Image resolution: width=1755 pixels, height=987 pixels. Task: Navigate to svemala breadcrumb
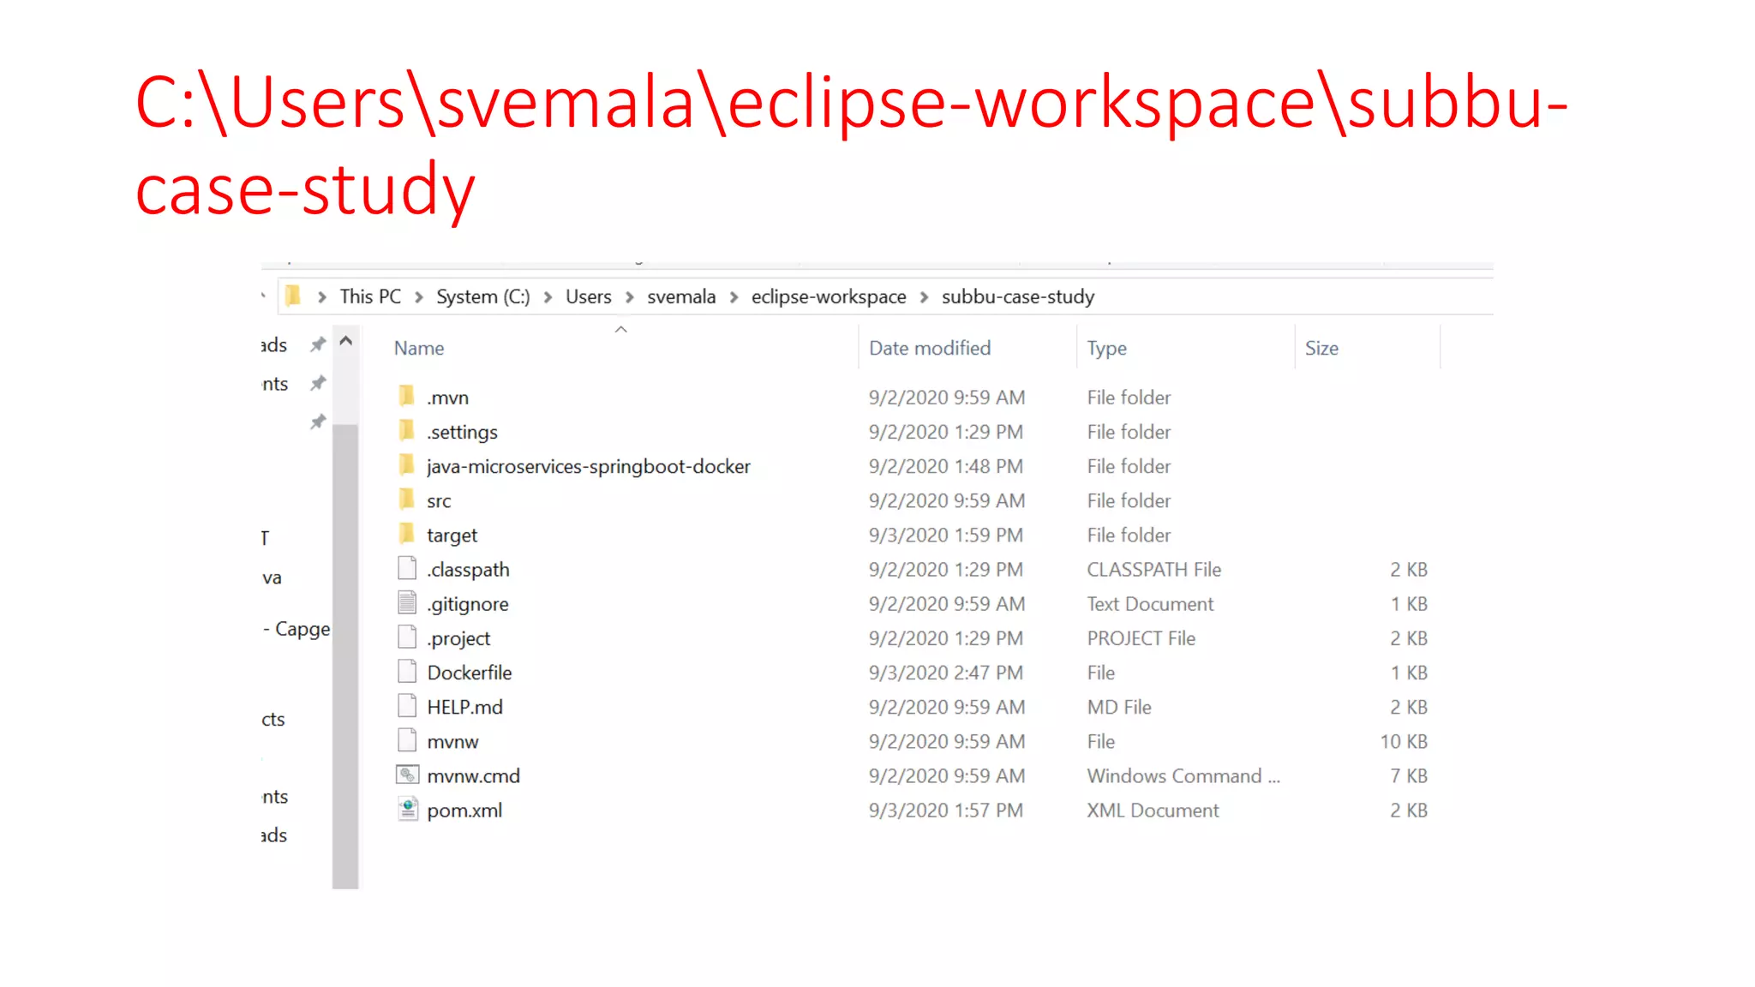point(681,296)
